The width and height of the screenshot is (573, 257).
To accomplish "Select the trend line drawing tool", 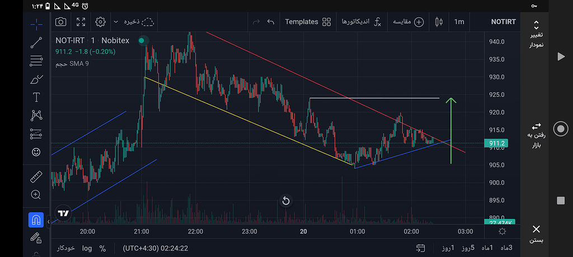I will [x=36, y=42].
